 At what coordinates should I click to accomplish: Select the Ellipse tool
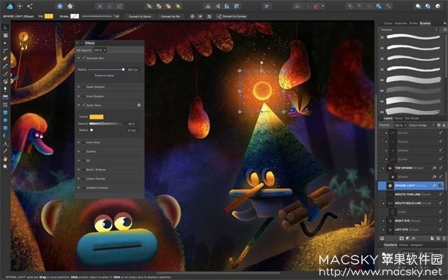coord(5,120)
